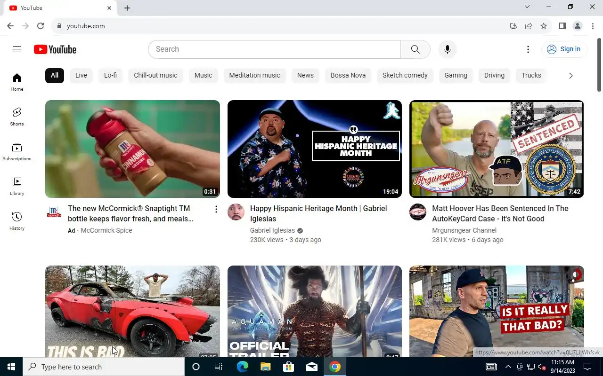Select the Music category chip
Screen dimensions: 603x376
point(203,75)
